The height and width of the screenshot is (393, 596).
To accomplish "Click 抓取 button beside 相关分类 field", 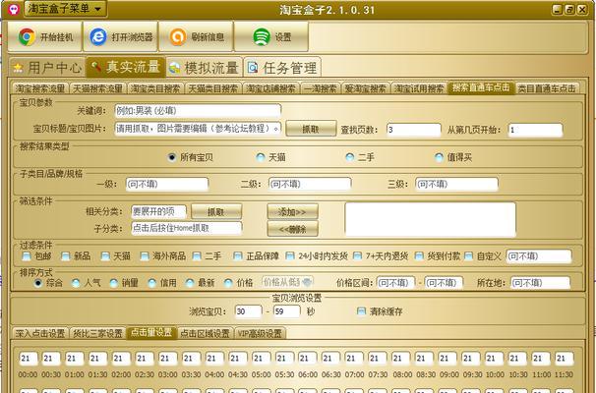I will [216, 212].
